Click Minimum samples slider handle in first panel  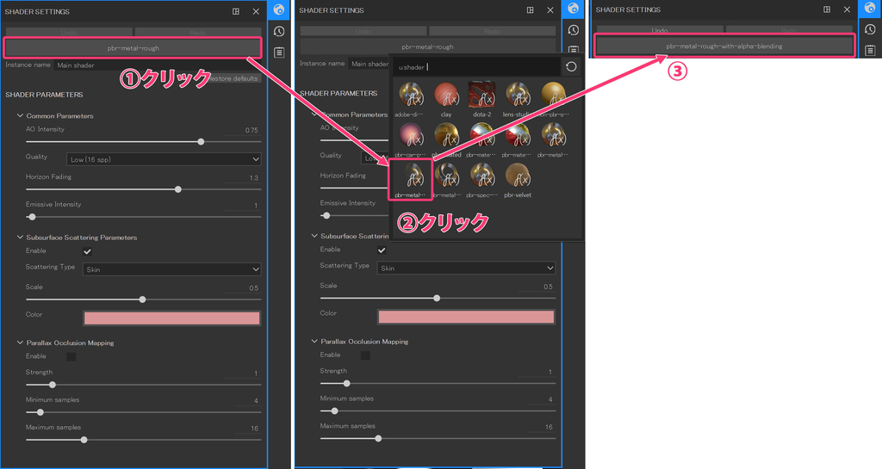click(x=40, y=413)
